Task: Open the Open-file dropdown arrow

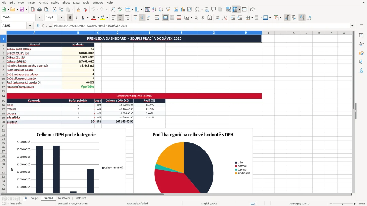Action: 17,9
